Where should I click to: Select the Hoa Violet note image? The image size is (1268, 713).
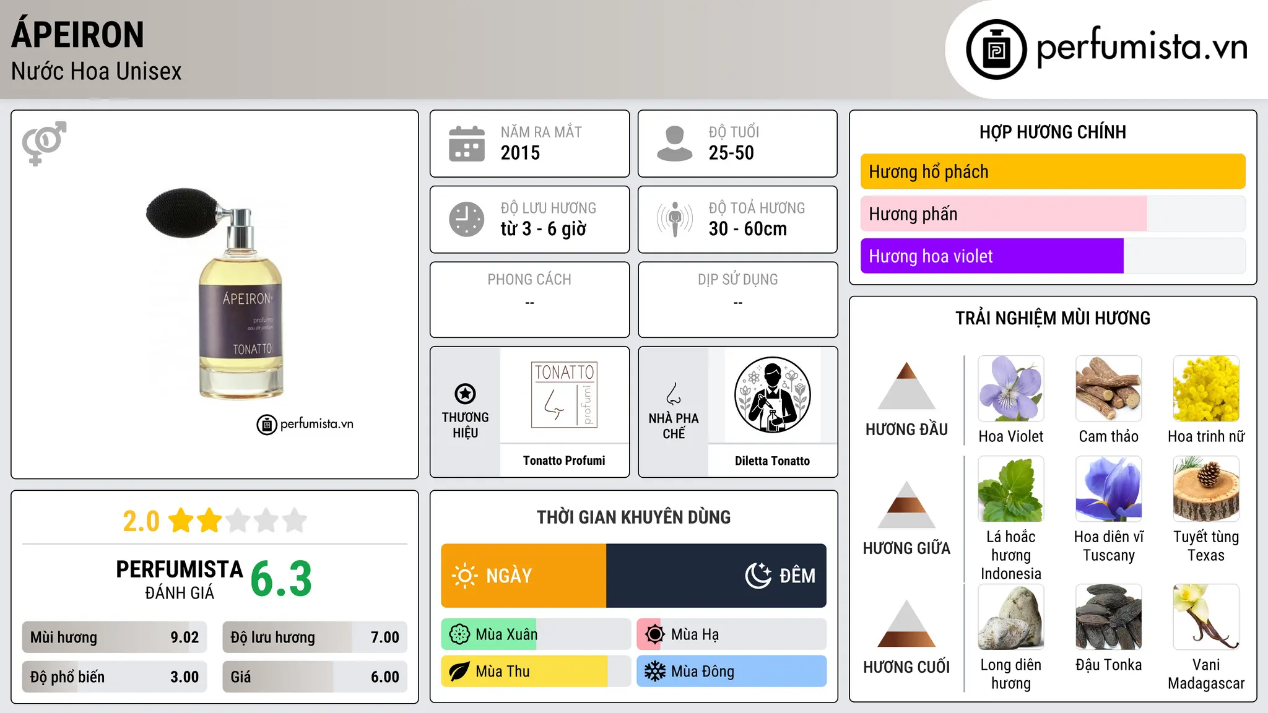click(1011, 389)
